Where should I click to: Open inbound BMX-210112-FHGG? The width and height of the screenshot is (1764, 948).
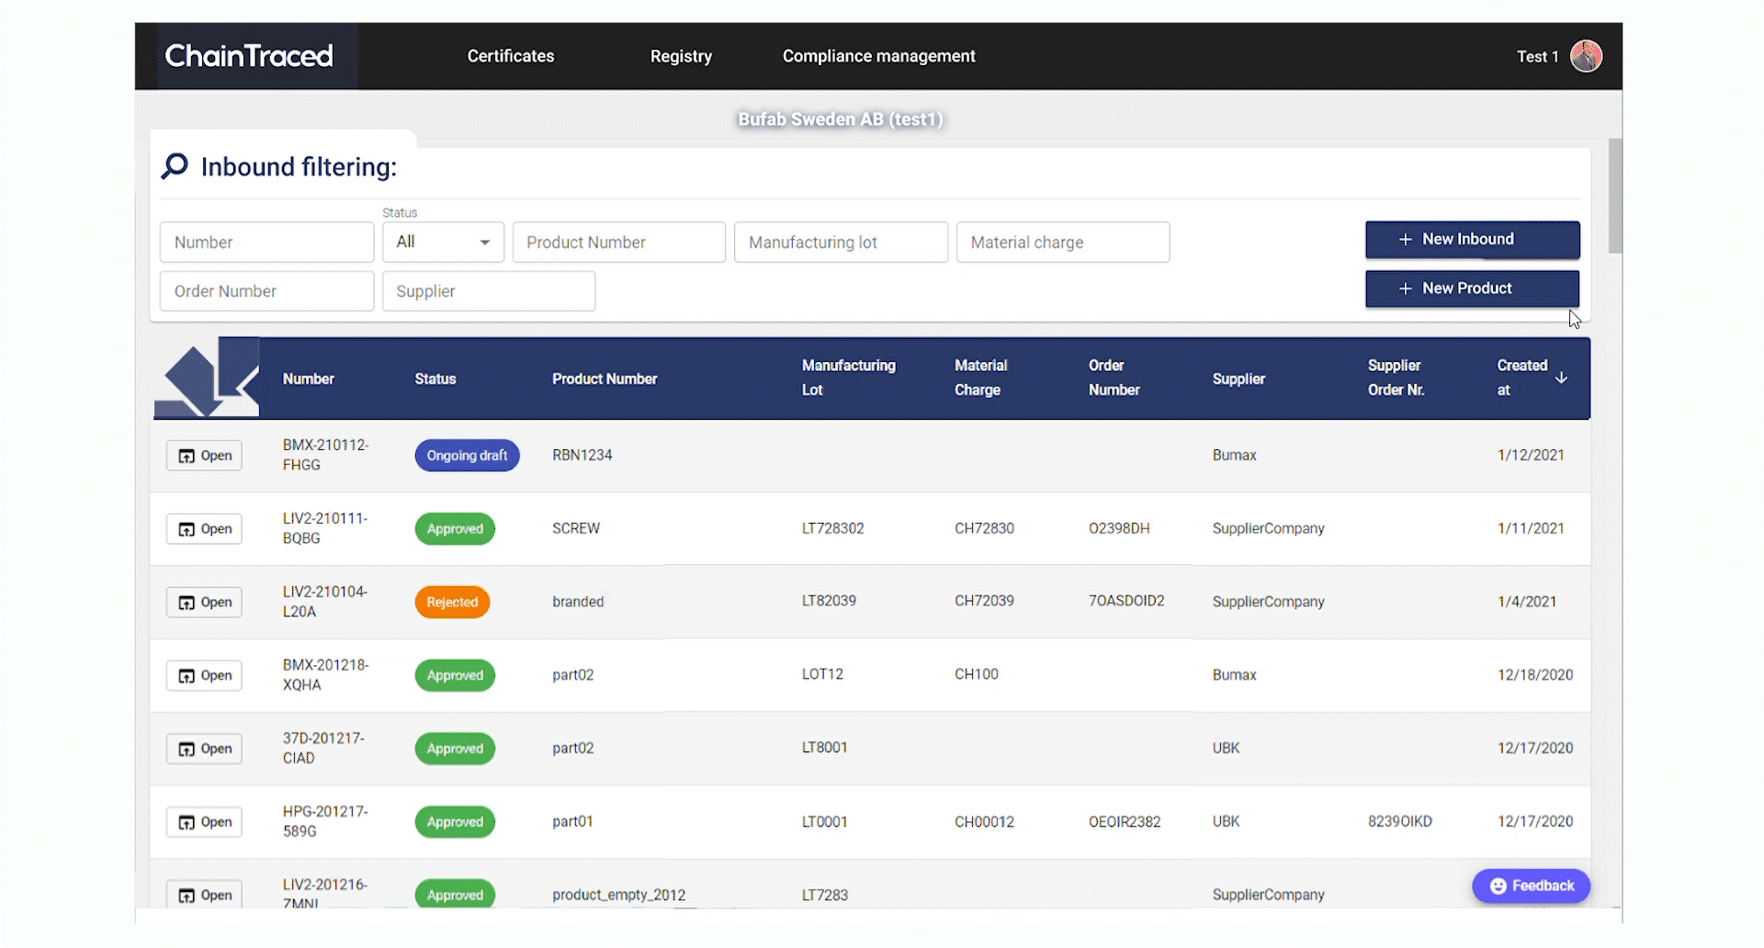204,456
